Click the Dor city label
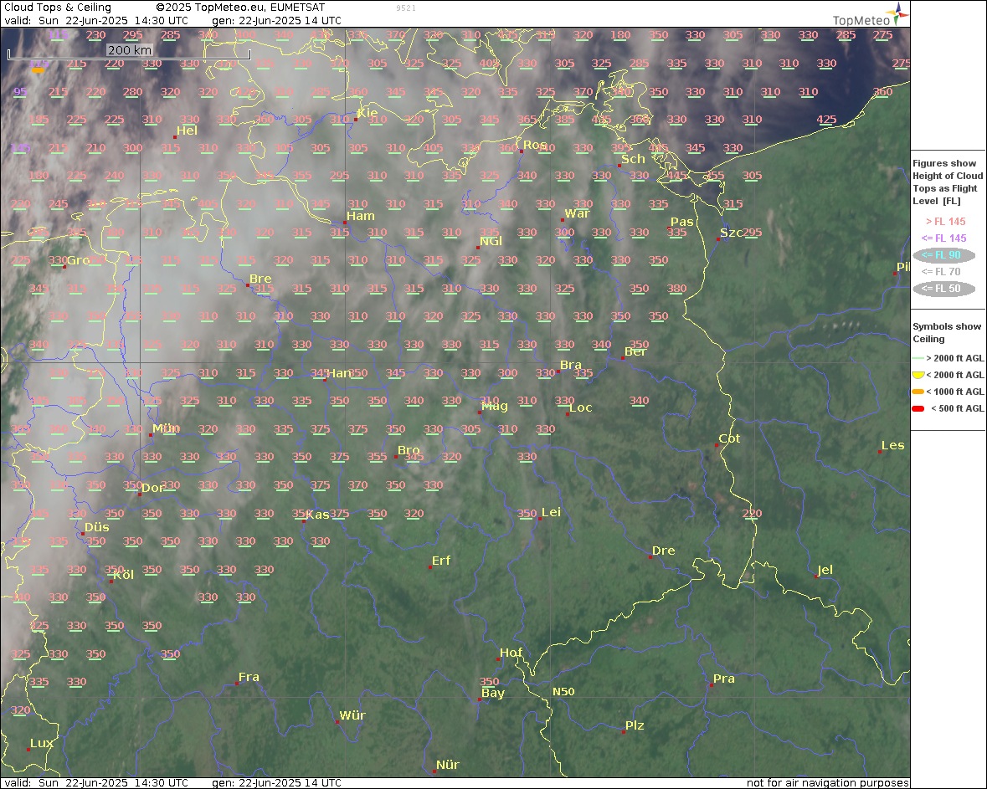The height and width of the screenshot is (789, 987). [x=153, y=488]
